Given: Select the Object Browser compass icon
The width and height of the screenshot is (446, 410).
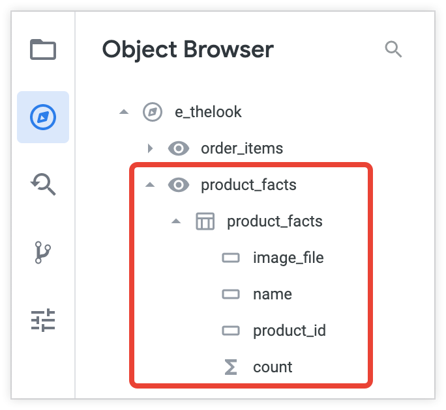Looking at the screenshot, I should click(43, 117).
